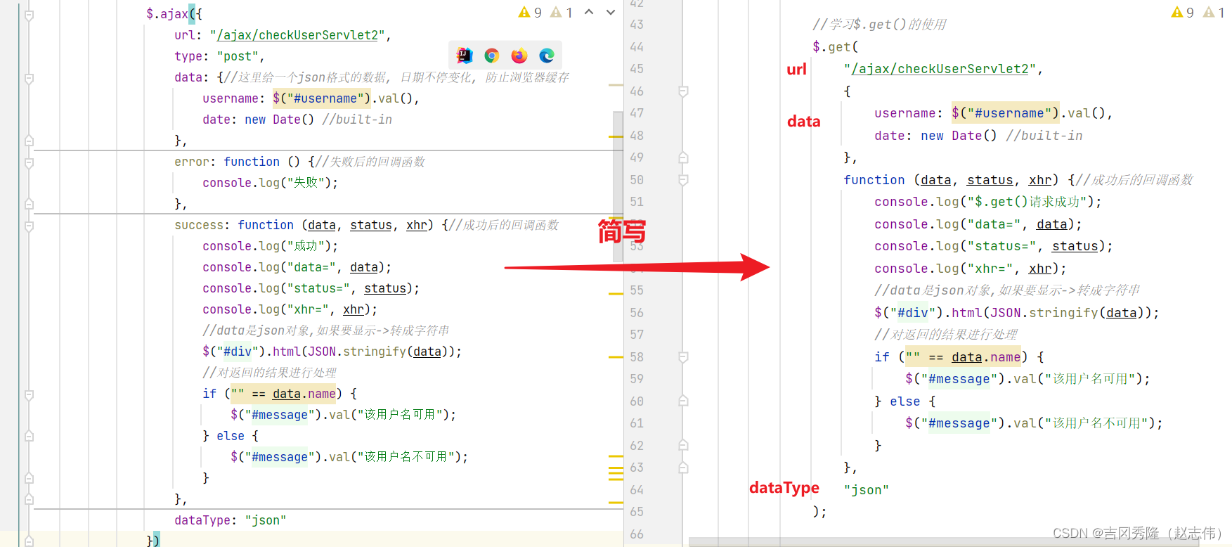Image resolution: width=1232 pixels, height=547 pixels.
Task: Click the '//失败后的回调函数' comment
Action: point(370,162)
